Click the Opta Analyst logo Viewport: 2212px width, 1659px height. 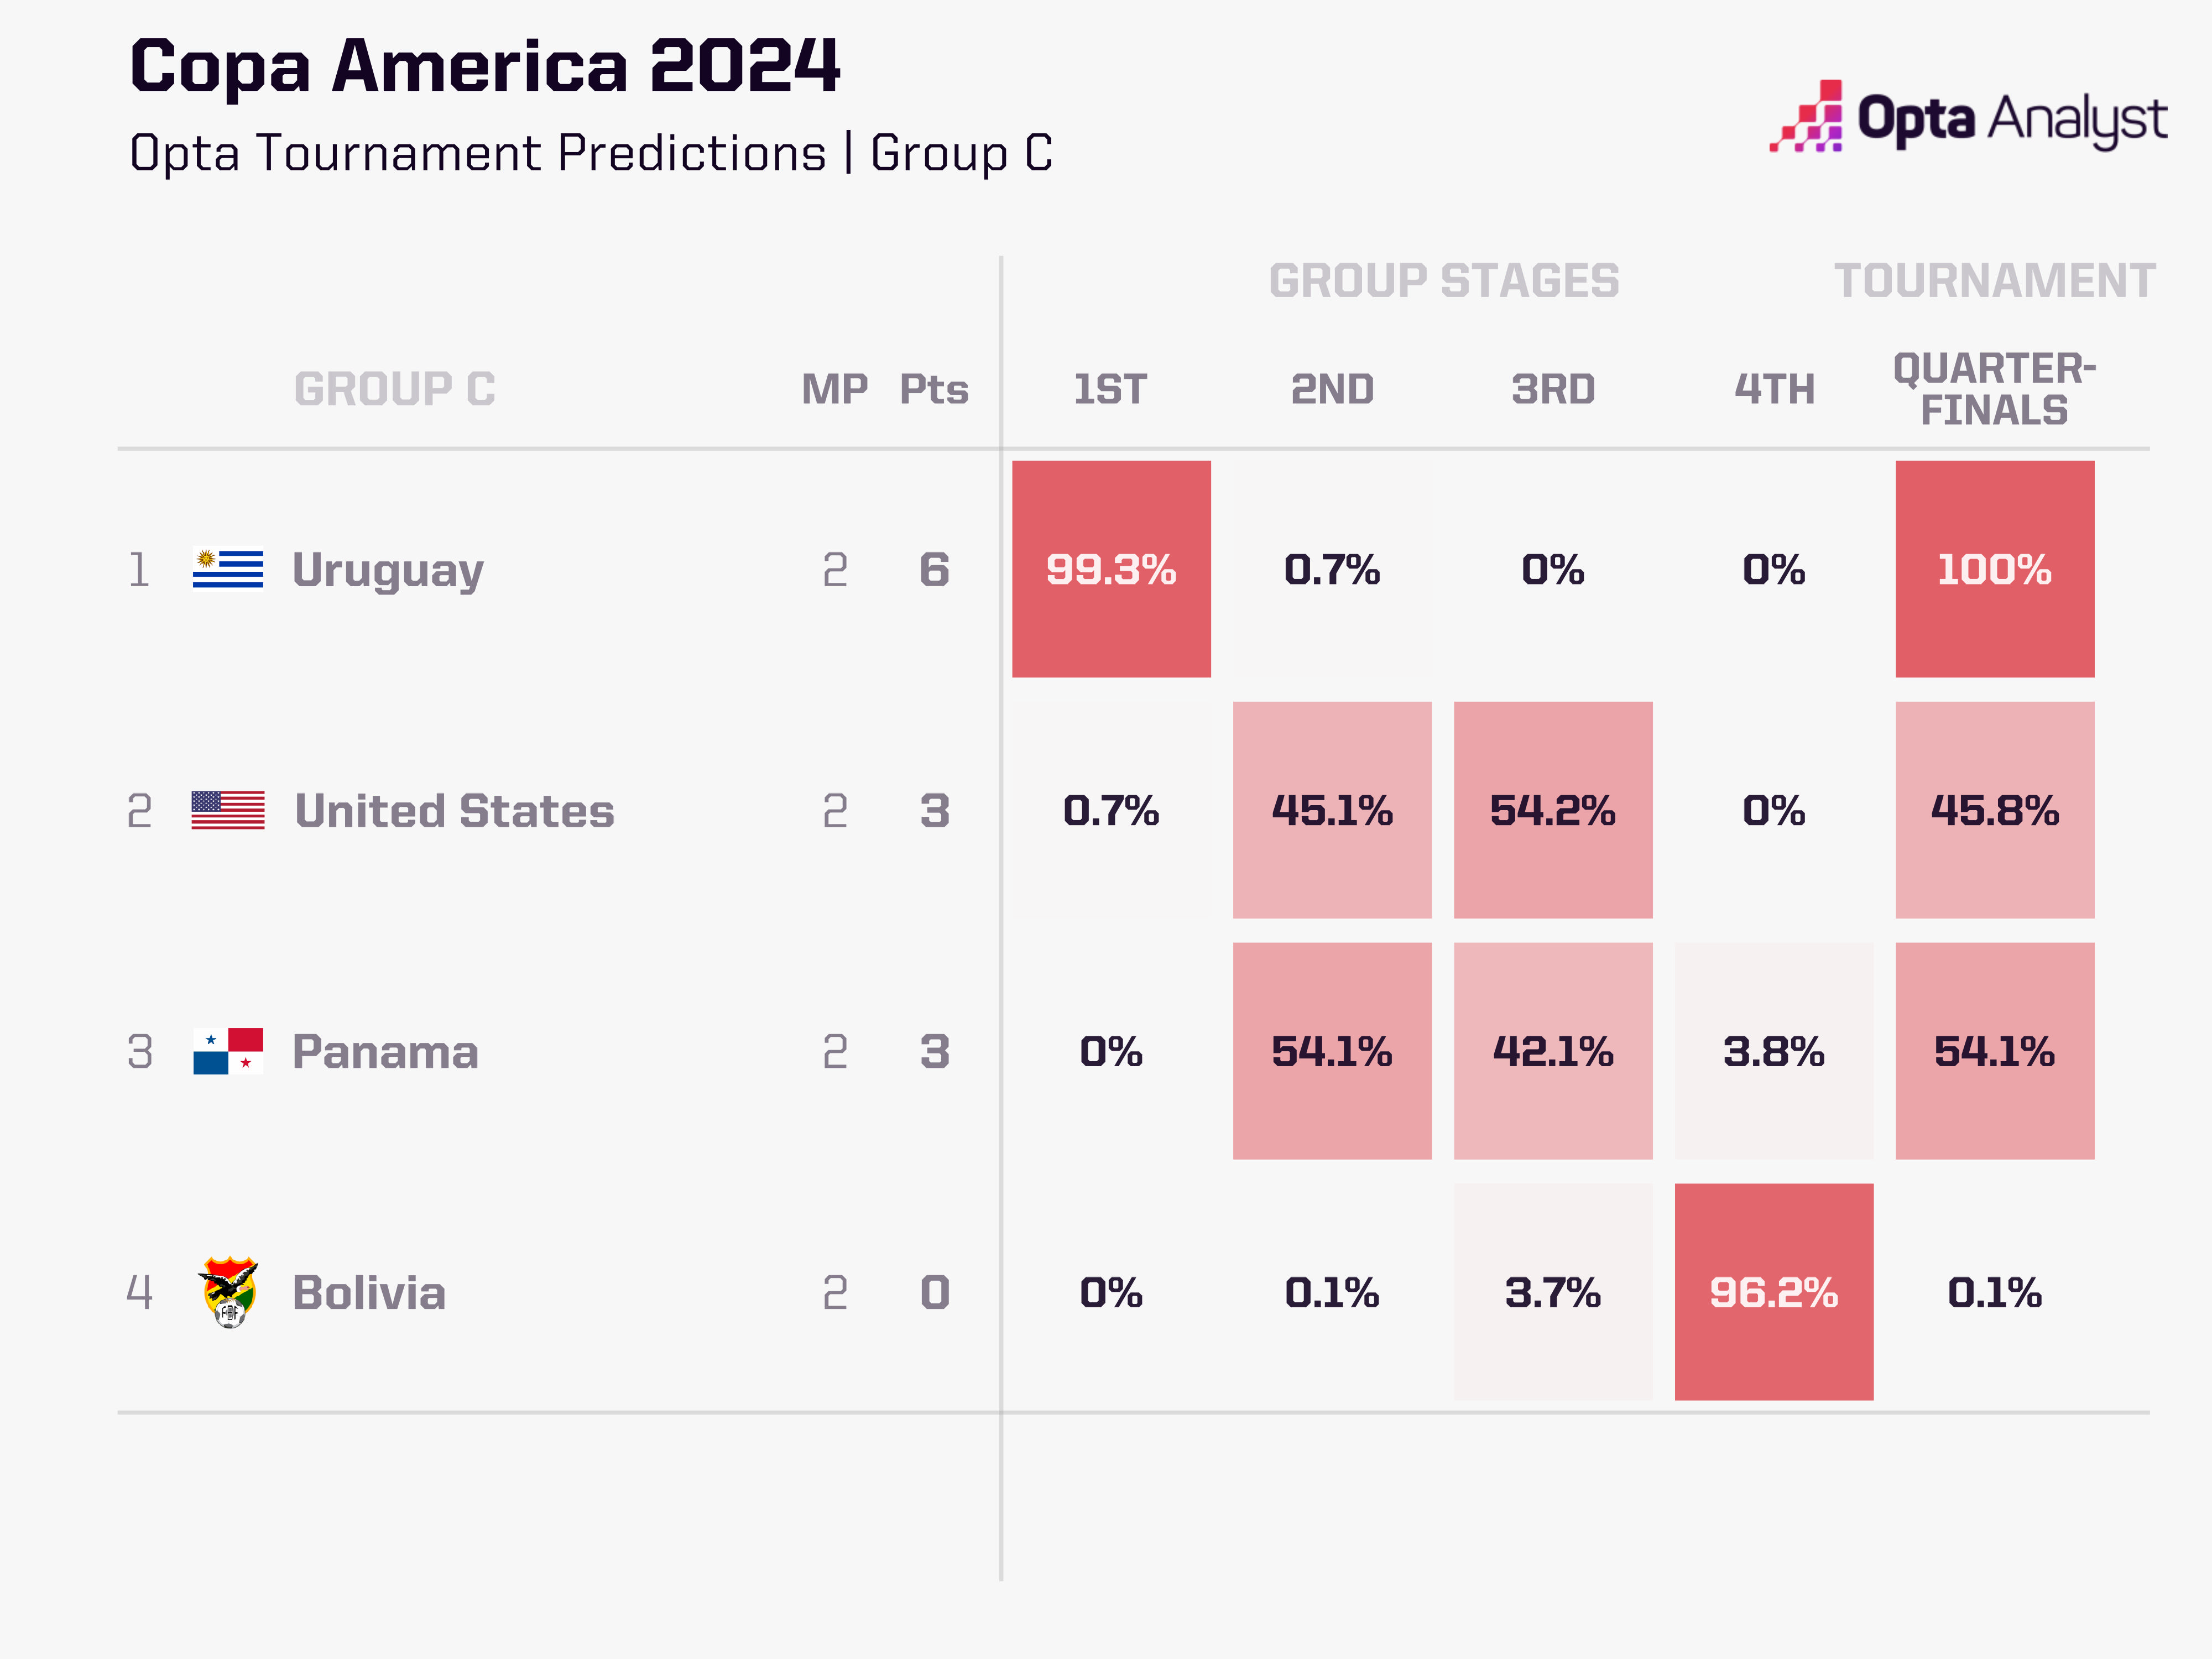pos(1967,119)
